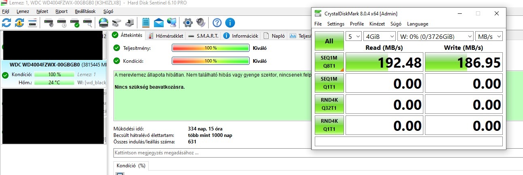This screenshot has height=175, width=523.
Task: Click the CrystalDiskMark title bar icon
Action: pyautogui.click(x=318, y=13)
